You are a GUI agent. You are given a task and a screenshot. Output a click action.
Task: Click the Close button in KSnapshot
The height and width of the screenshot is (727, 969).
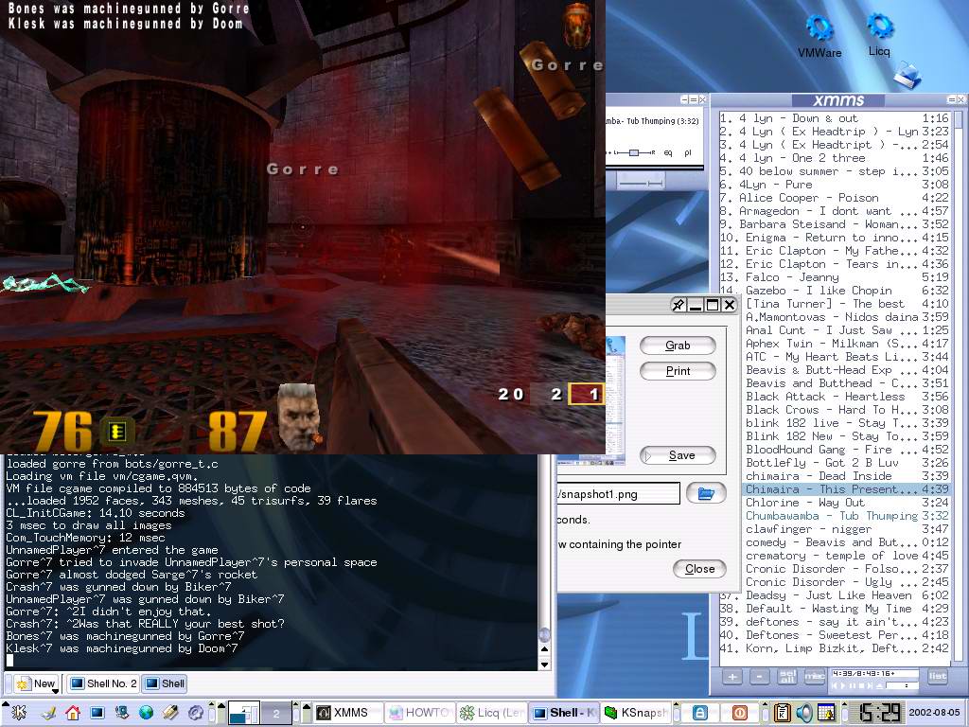click(699, 569)
